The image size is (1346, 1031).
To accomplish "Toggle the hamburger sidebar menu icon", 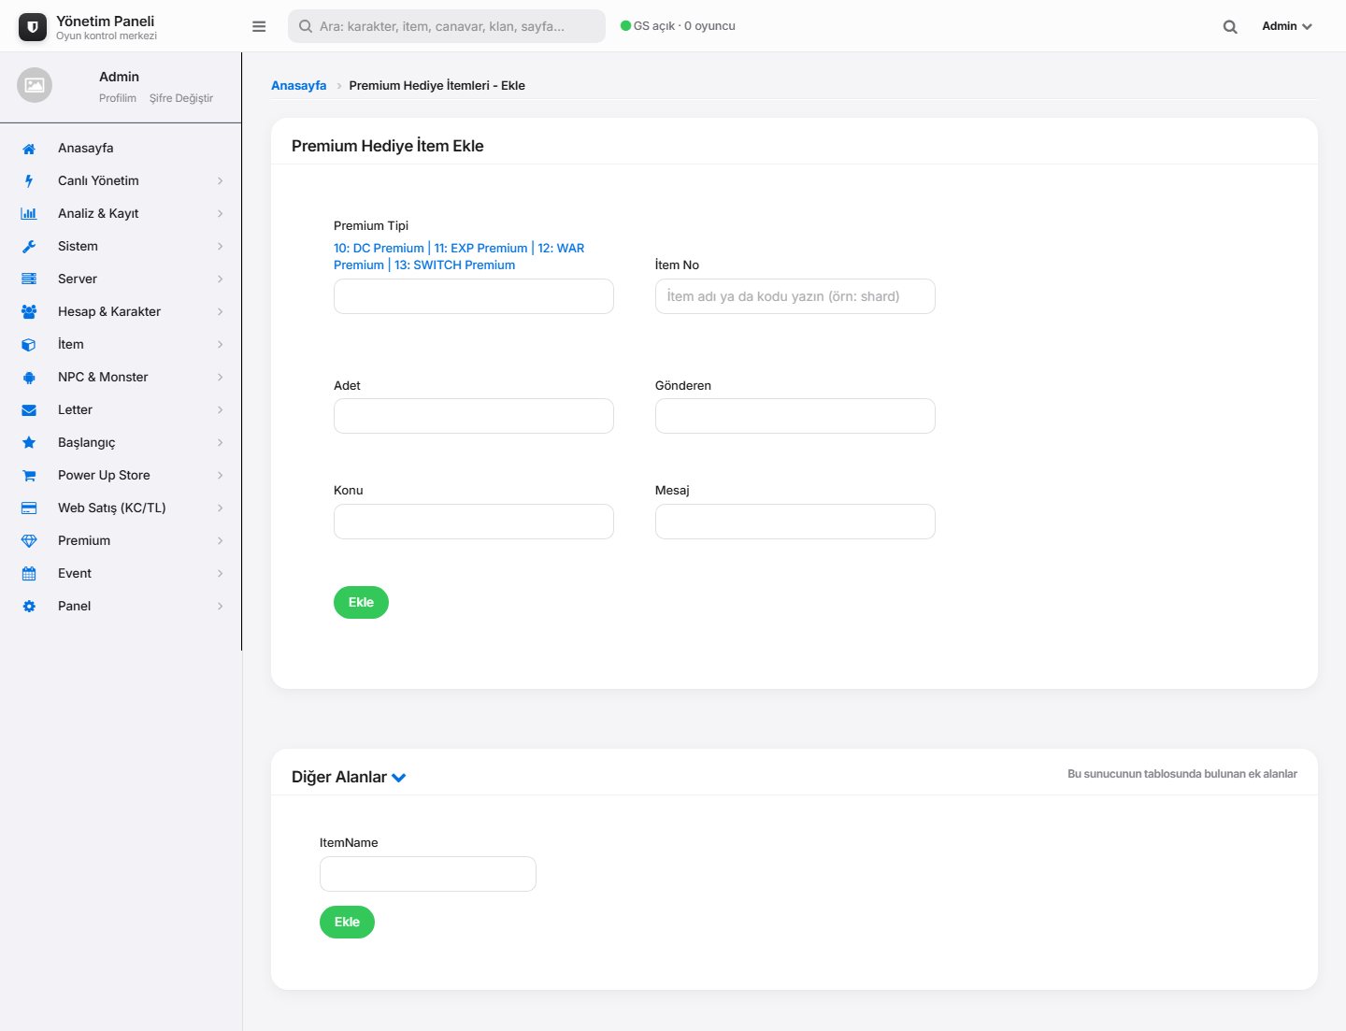I will (x=259, y=26).
